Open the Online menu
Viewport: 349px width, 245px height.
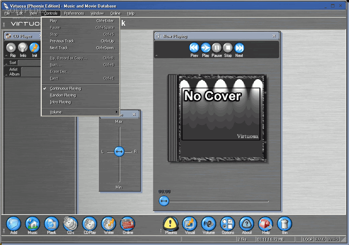pos(115,13)
